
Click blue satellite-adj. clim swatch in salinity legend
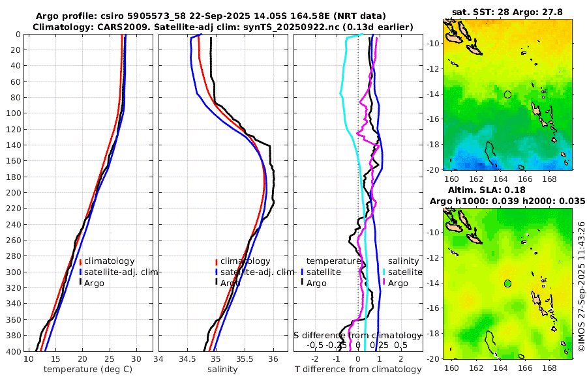[217, 272]
